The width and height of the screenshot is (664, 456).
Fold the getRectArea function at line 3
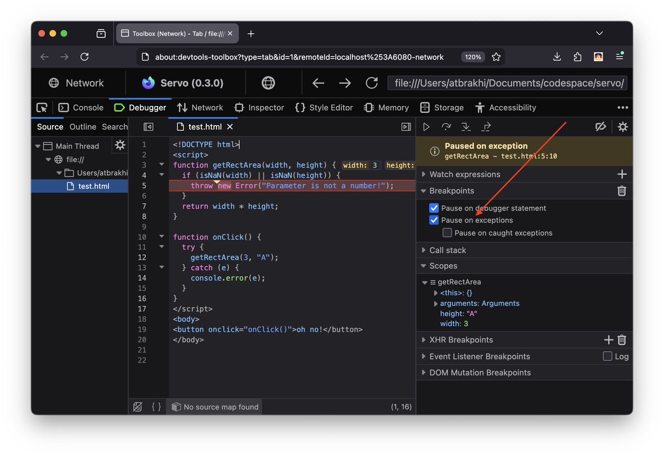(x=162, y=165)
